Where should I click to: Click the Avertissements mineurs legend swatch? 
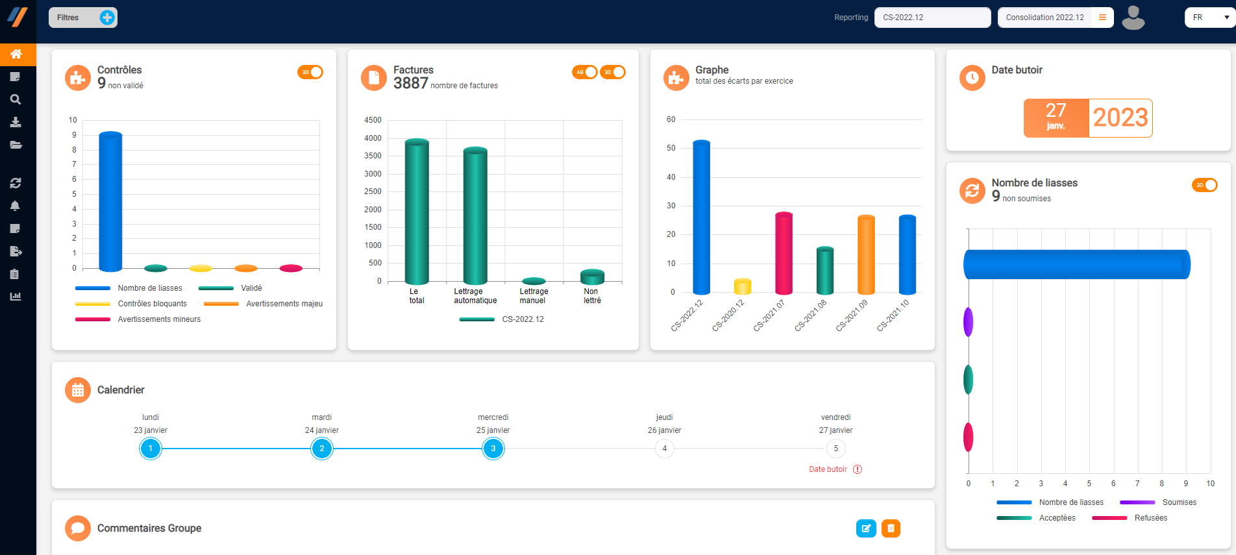tap(93, 319)
